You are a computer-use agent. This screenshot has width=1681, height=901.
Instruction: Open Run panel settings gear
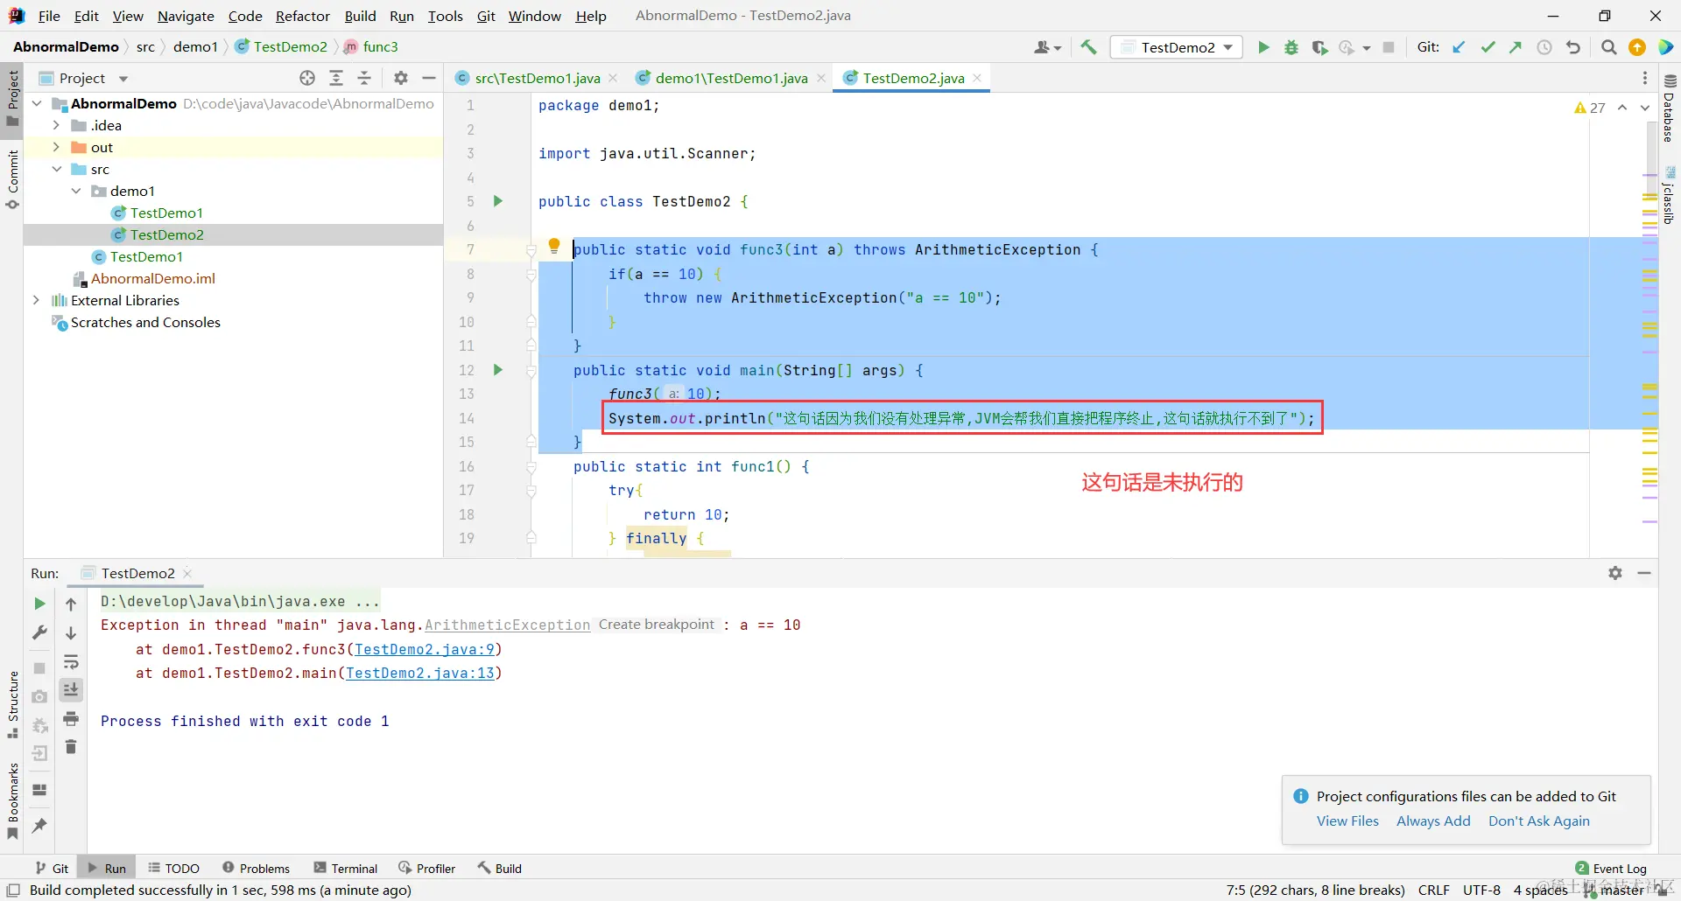pyautogui.click(x=1615, y=573)
